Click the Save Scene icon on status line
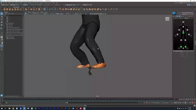Viewport: 196px width, 110px height. pyautogui.click(x=15, y=5)
